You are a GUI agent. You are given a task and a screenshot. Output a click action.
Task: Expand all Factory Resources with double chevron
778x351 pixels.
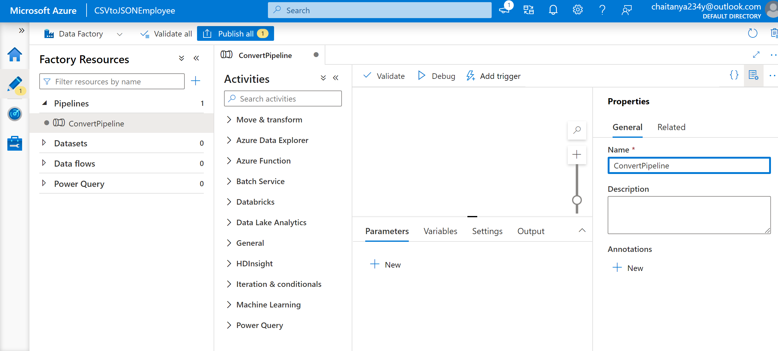click(181, 58)
